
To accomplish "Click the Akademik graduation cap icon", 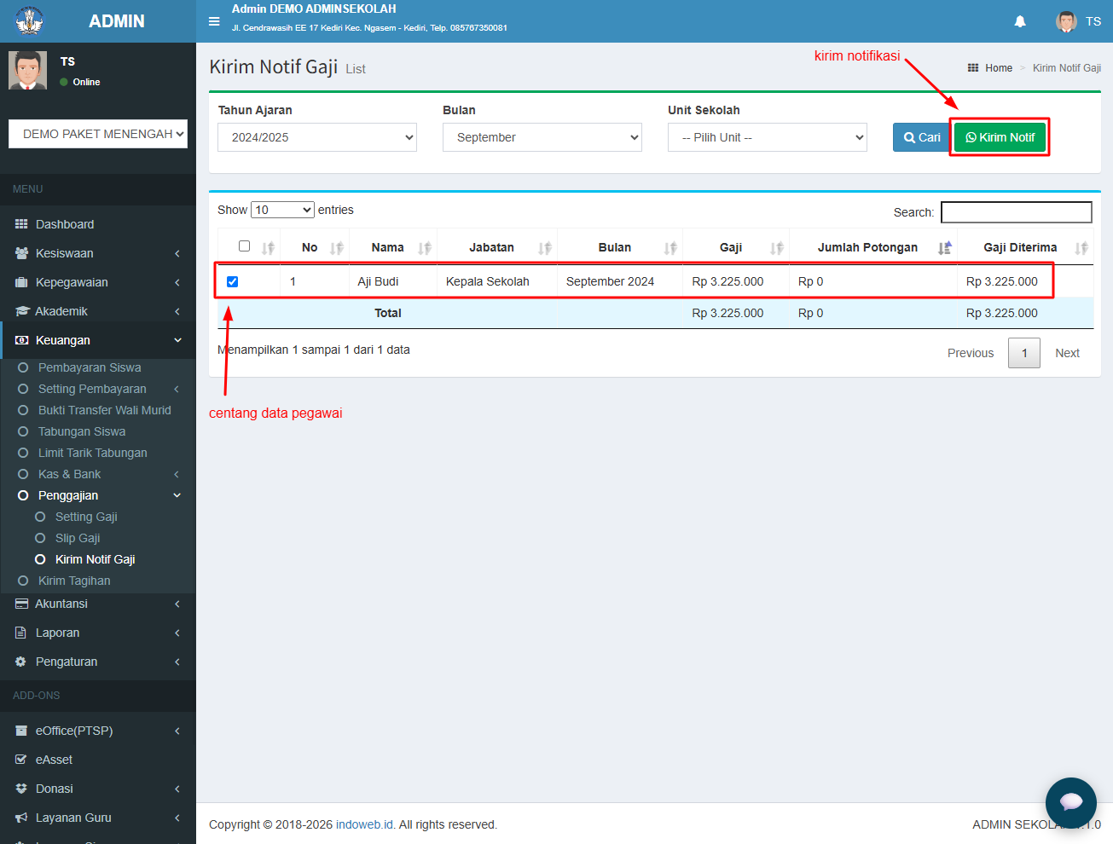I will pyautogui.click(x=22, y=311).
